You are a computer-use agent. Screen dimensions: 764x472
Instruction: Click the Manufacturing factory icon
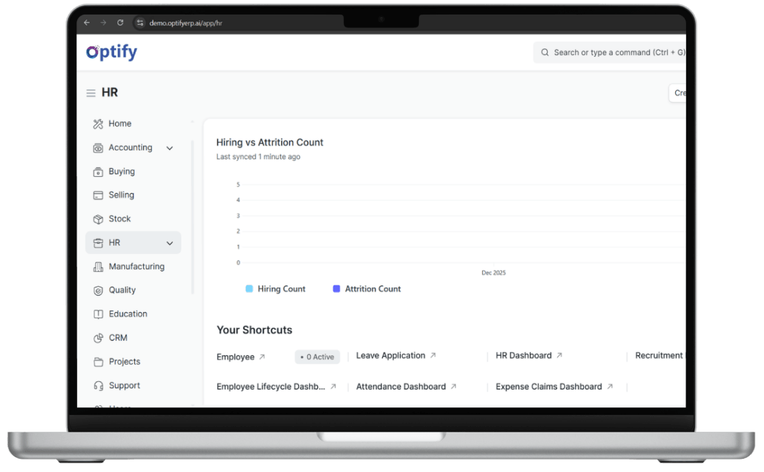pyautogui.click(x=98, y=267)
